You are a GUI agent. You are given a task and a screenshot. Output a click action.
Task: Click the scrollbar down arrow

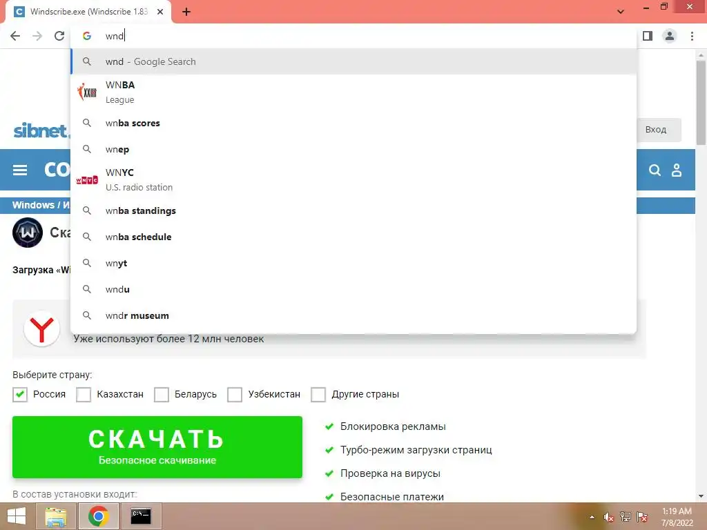tap(701, 496)
